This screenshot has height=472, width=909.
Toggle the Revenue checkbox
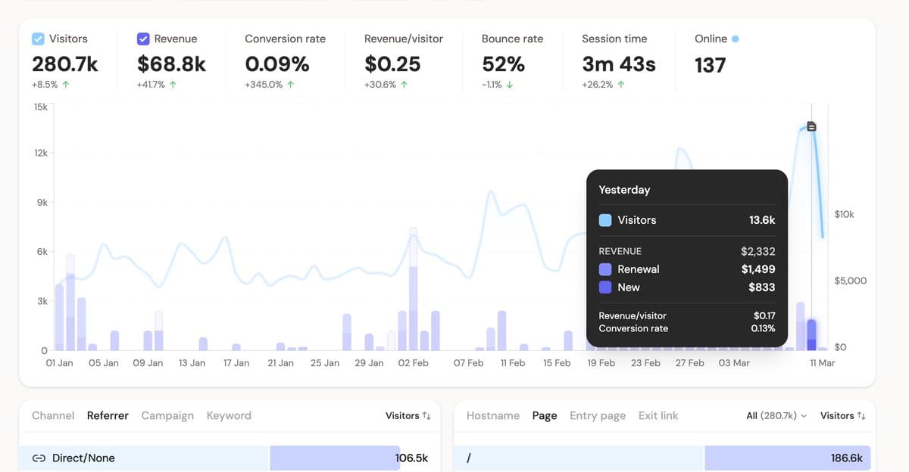(143, 39)
